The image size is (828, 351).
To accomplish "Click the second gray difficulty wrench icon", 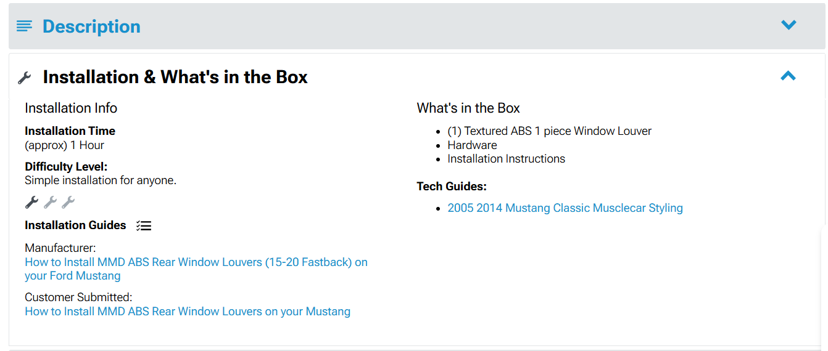I will click(x=50, y=202).
